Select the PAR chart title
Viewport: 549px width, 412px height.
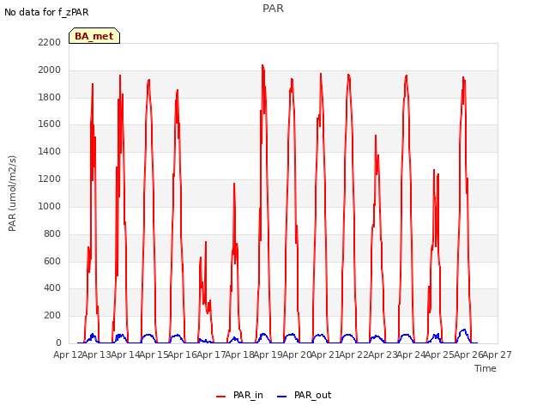click(x=273, y=8)
